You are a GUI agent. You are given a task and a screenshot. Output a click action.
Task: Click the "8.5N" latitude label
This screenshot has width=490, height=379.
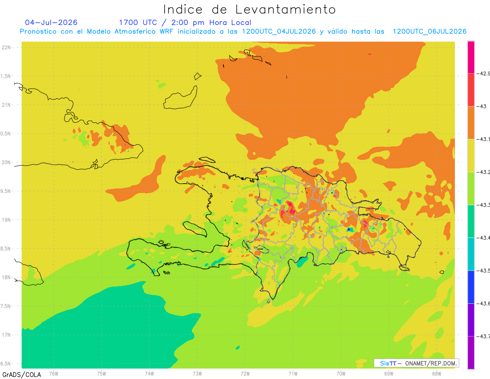[5, 249]
